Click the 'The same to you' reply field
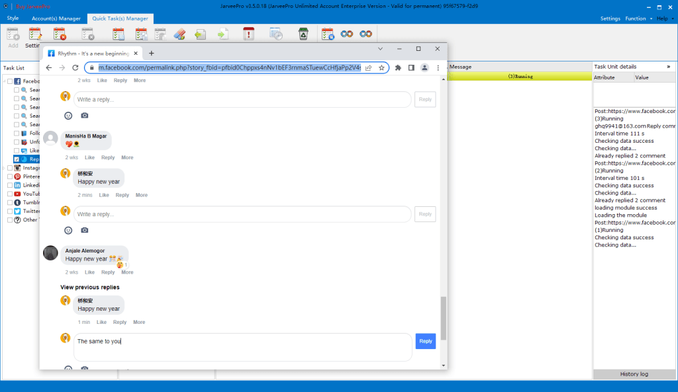The width and height of the screenshot is (678, 392). tap(242, 346)
